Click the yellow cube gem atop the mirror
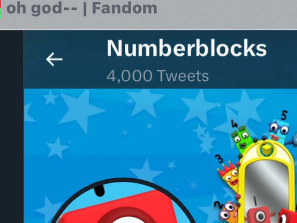Viewport: 297px width, 223px height. pyautogui.click(x=267, y=150)
